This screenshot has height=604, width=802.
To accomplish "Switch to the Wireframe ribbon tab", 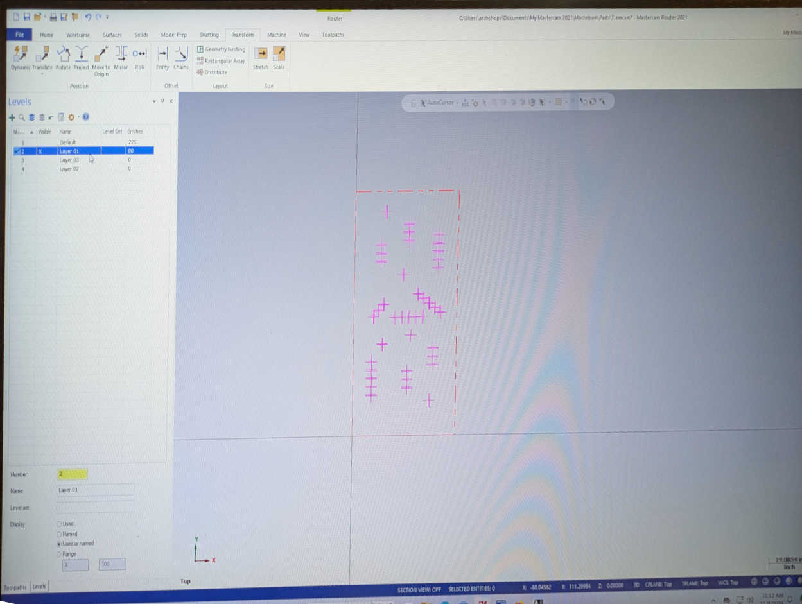I will (x=78, y=35).
